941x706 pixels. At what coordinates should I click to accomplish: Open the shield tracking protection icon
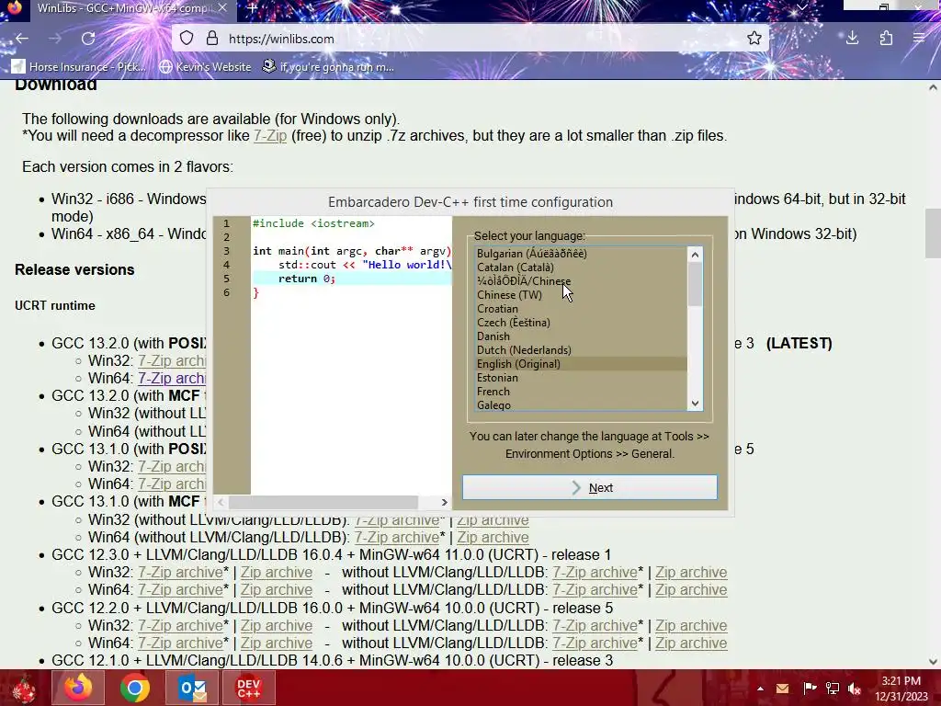point(187,39)
